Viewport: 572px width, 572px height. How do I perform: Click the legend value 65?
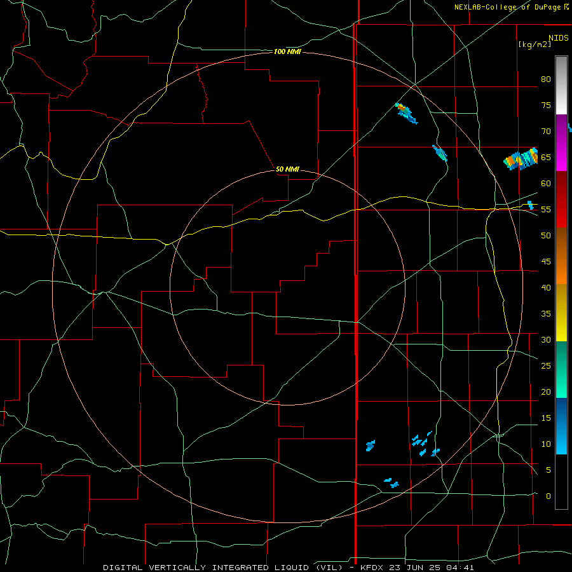546,157
